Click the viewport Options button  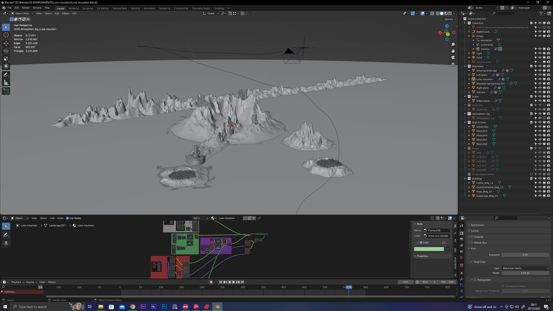pos(450,19)
